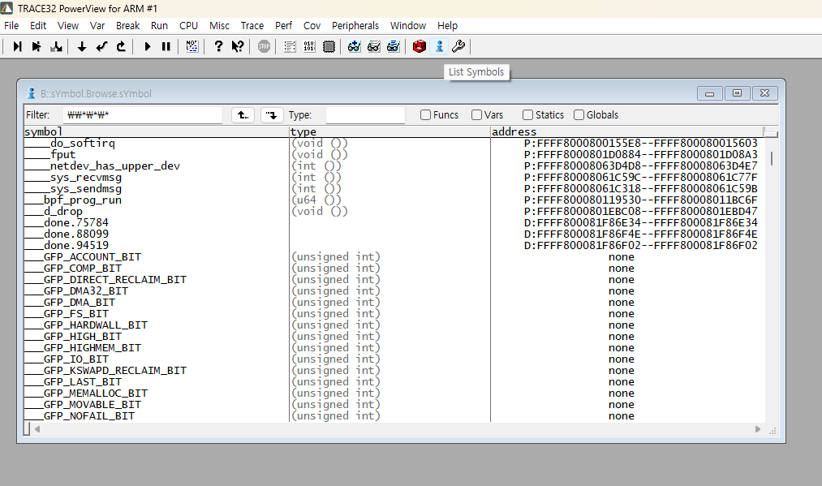Image resolution: width=822 pixels, height=486 pixels.
Task: Click the Break (pause) toolbar icon
Action: point(165,46)
